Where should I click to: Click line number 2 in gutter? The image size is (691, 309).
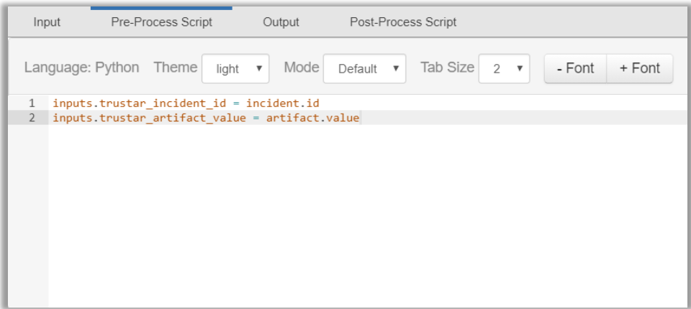(x=32, y=118)
